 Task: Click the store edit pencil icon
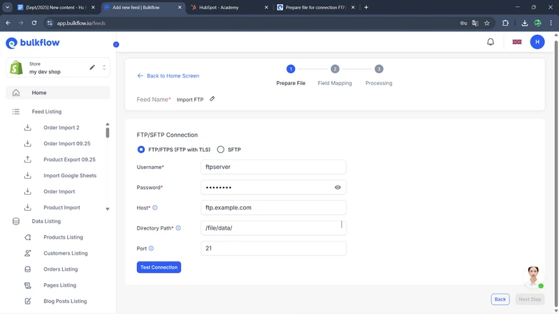92,68
